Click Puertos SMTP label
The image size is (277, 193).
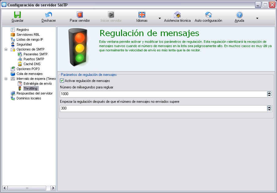34,59
